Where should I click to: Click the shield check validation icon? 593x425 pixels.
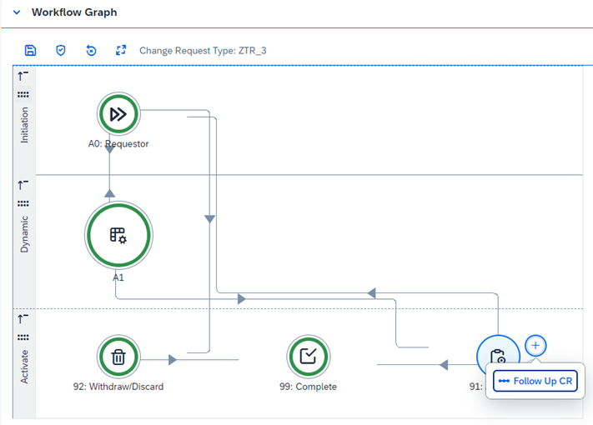[61, 50]
